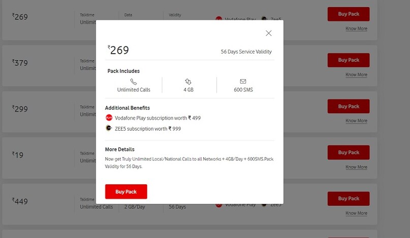Viewport: 410px width, 238px height.
Task: Click the 4 GB label in popup
Action: pos(188,90)
